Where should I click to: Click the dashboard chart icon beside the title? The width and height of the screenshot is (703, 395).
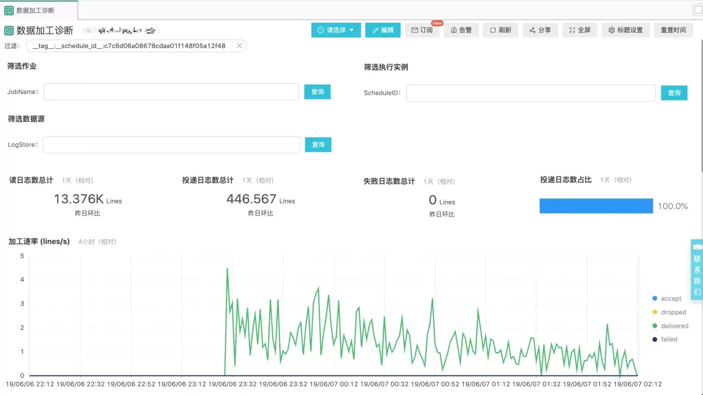9,31
